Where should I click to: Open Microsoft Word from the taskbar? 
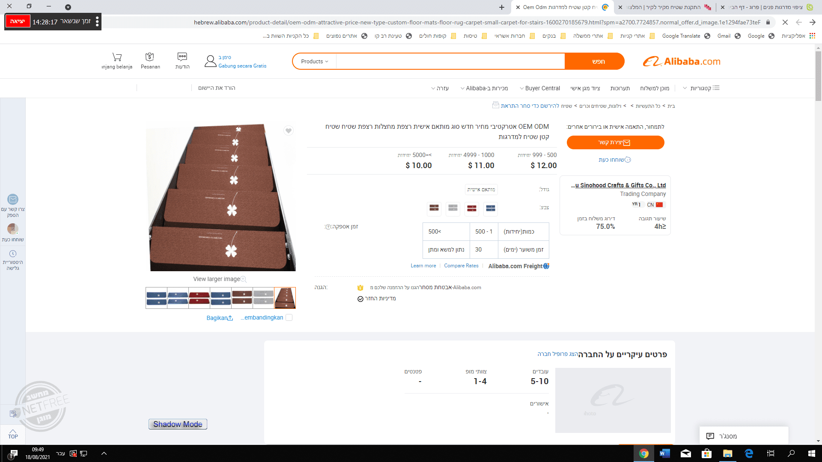click(664, 453)
